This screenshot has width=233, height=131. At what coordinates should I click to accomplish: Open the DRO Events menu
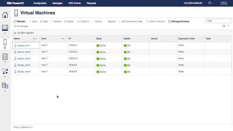pyautogui.click(x=75, y=3)
